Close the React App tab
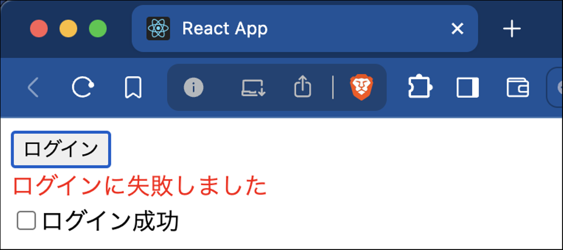Image resolution: width=563 pixels, height=250 pixels. tap(457, 28)
